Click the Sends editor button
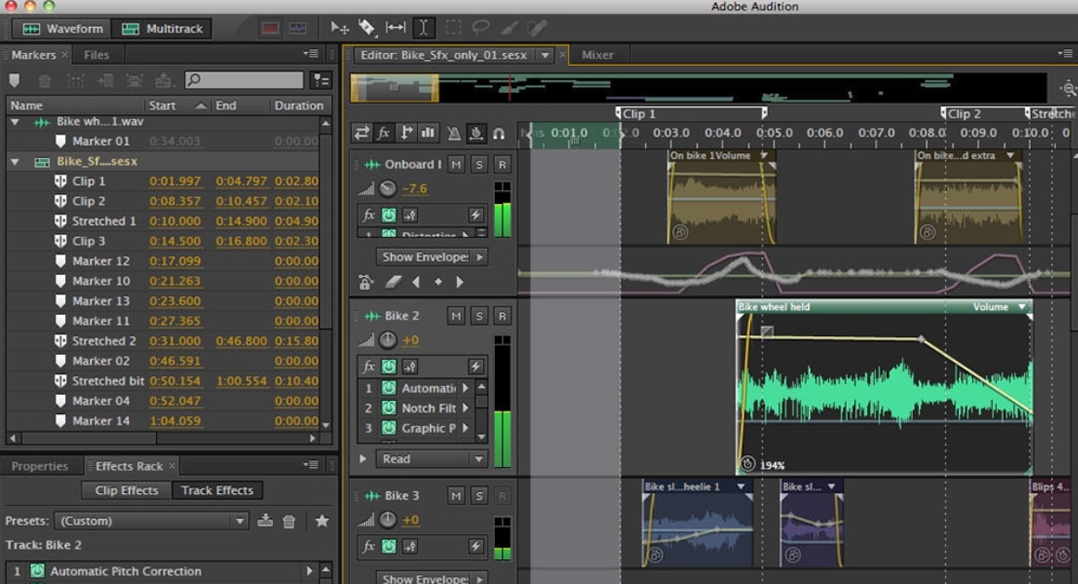 tap(406, 133)
